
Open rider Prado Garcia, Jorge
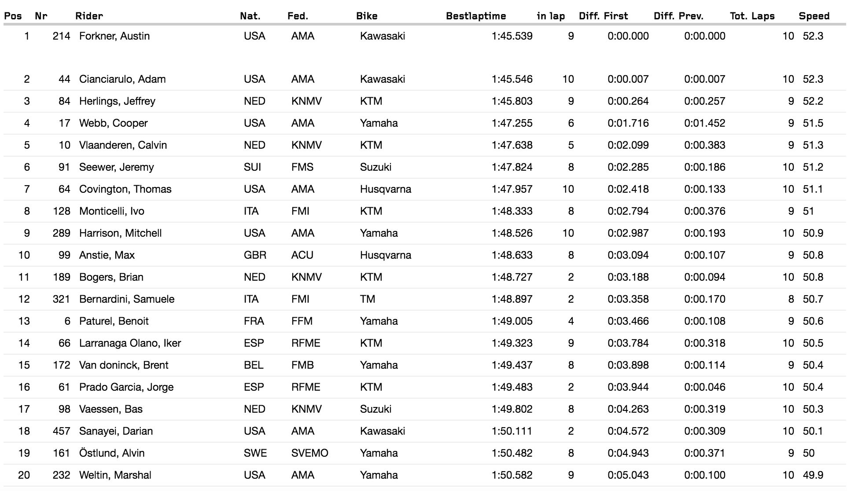pyautogui.click(x=126, y=387)
